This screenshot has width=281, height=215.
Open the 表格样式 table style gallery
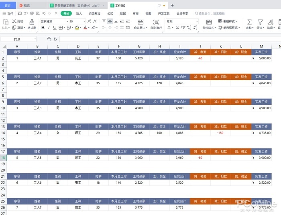tap(228, 21)
